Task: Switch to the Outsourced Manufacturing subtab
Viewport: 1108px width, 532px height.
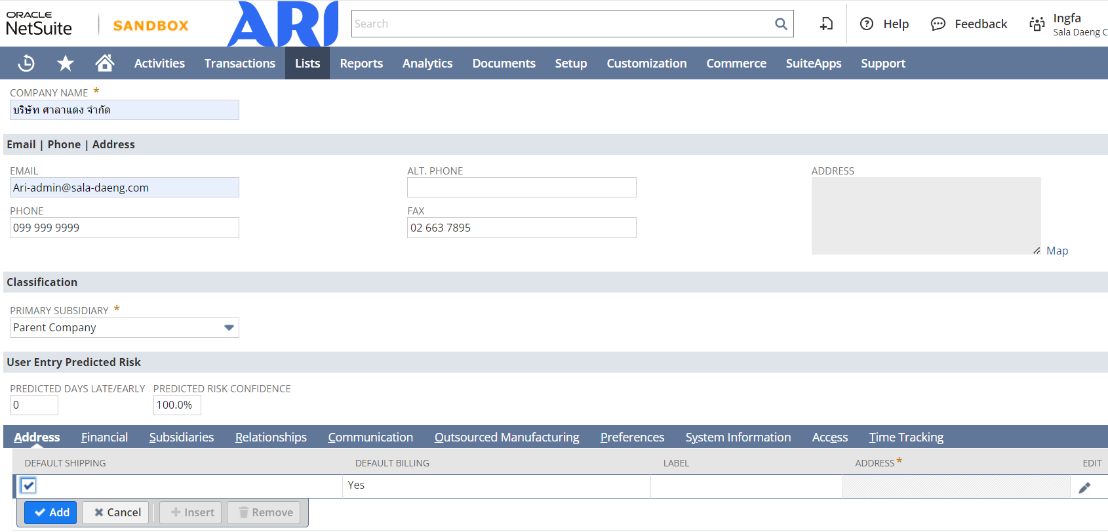Action: pos(507,437)
